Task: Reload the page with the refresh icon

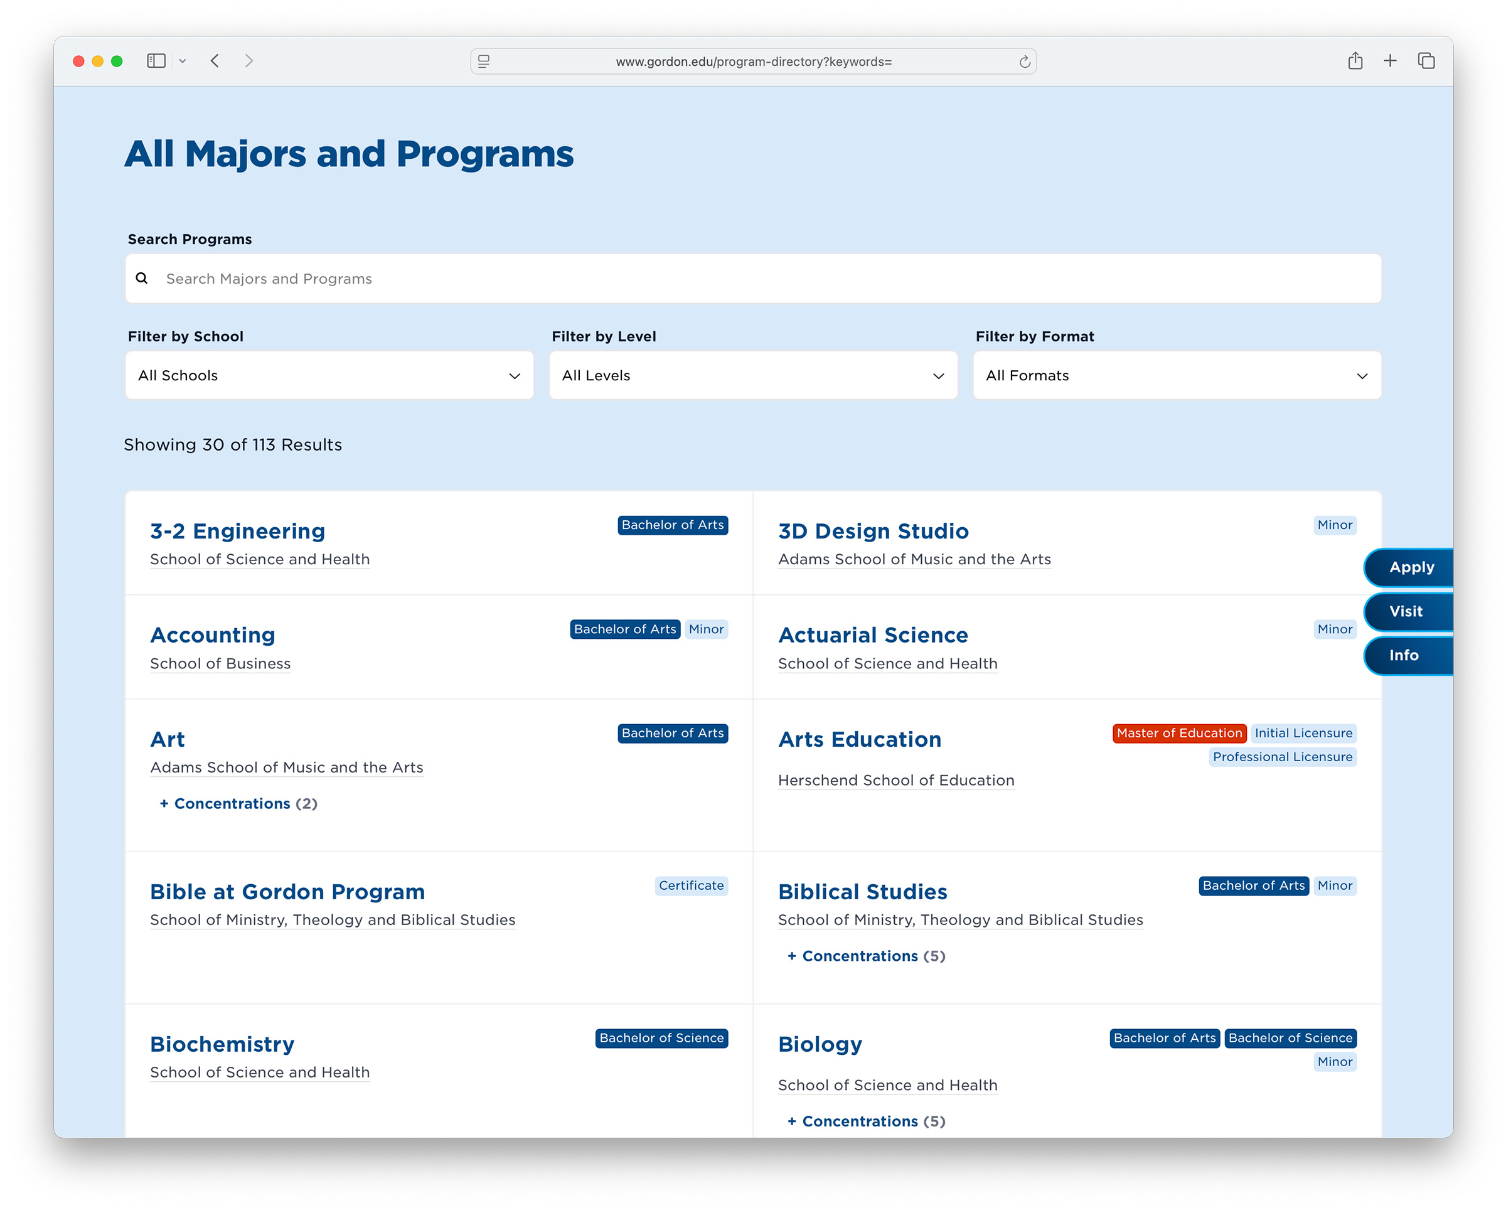Action: pyautogui.click(x=1024, y=61)
